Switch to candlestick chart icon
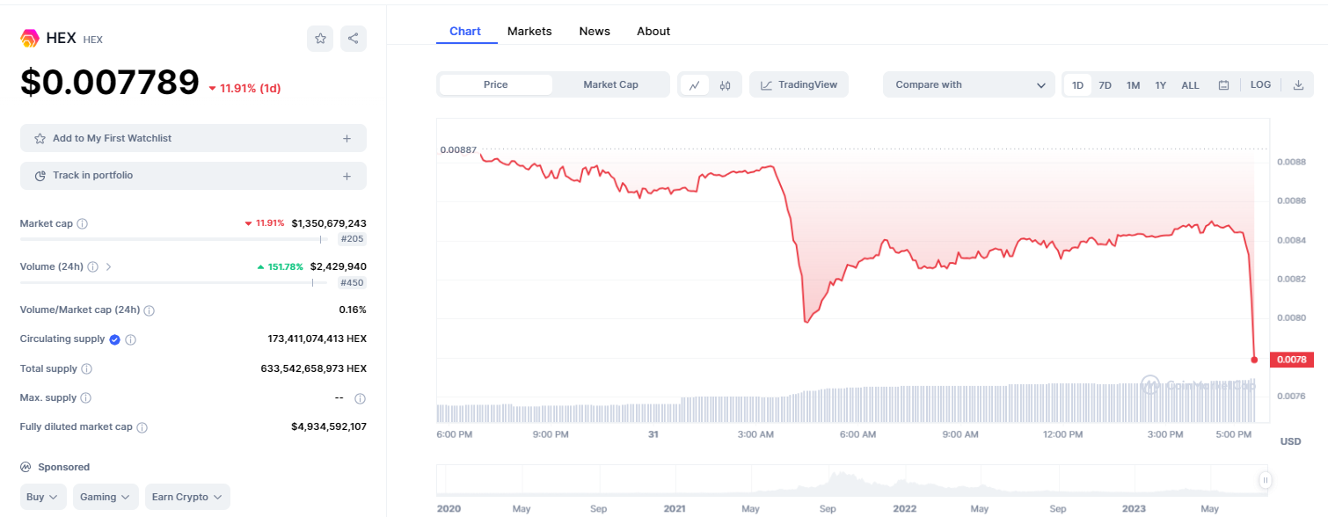The image size is (1328, 517). [x=726, y=85]
